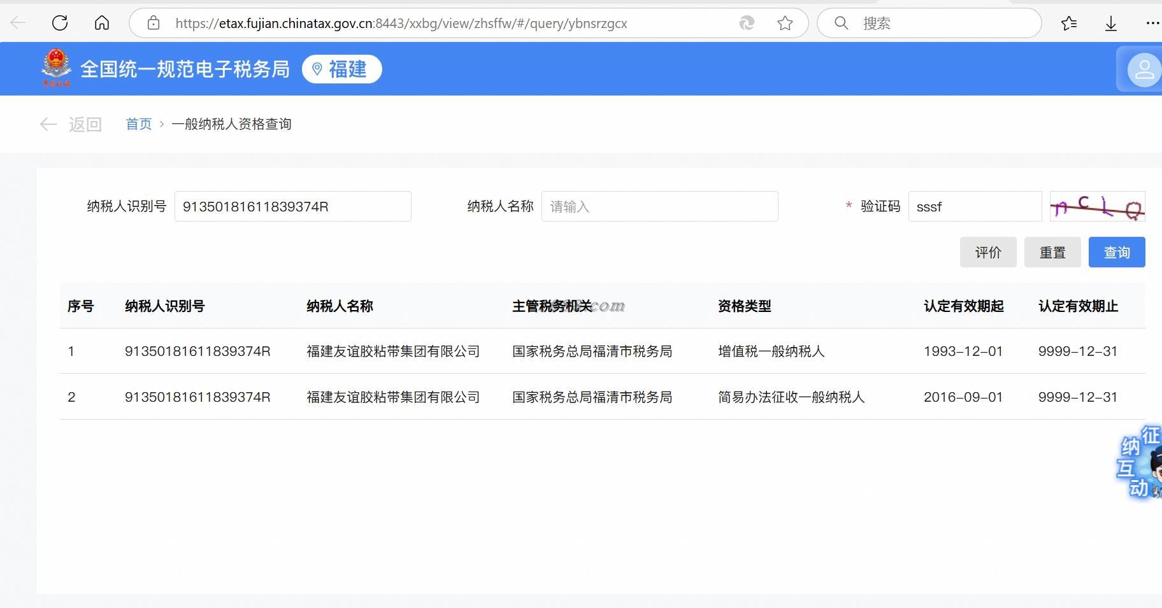Refresh the captcha image
The image size is (1162, 608).
pyautogui.click(x=1097, y=206)
